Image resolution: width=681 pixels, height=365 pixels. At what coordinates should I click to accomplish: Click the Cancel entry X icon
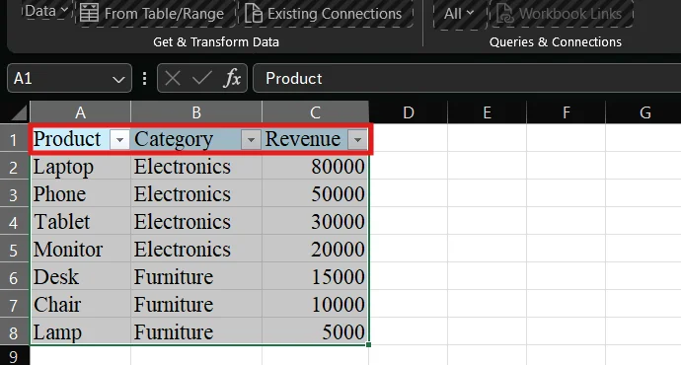[173, 79]
